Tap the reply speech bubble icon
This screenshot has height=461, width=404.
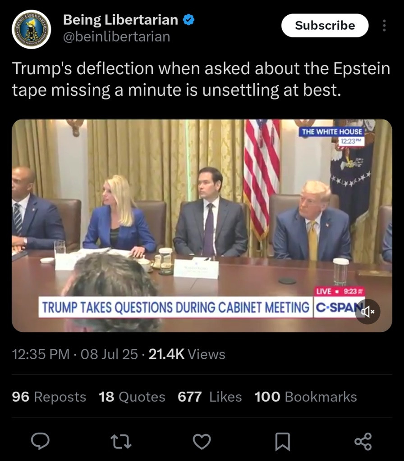(40, 441)
